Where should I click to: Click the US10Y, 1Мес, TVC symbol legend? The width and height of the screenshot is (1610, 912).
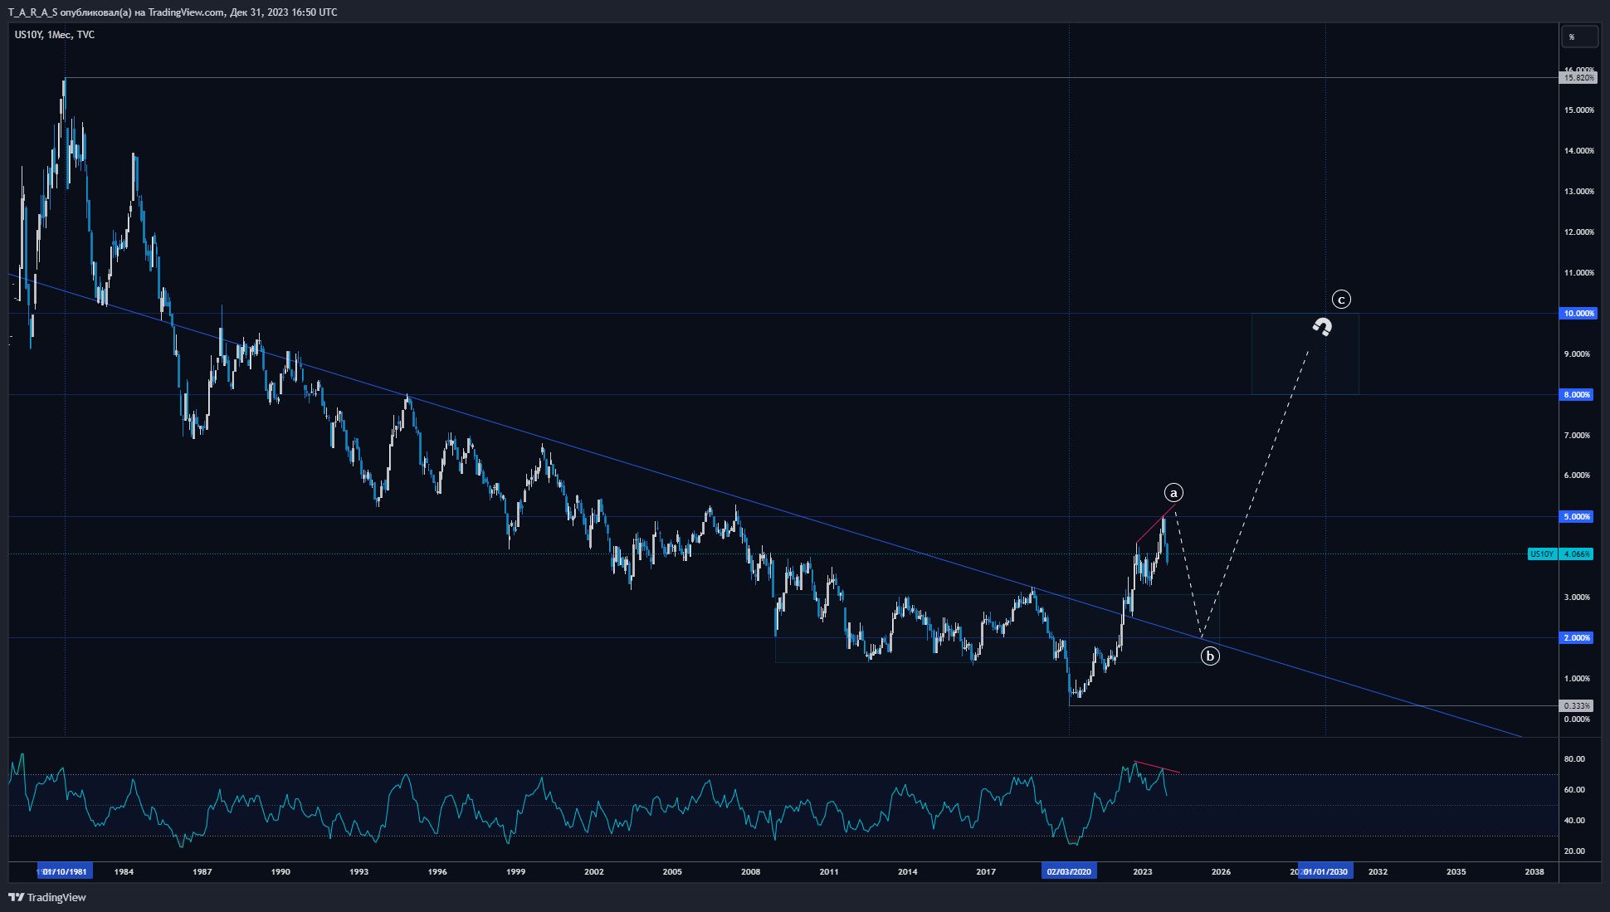coord(55,35)
